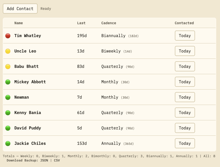Screen dimensions: 220x167
Task: Download the CSV backup
Action: (57, 160)
